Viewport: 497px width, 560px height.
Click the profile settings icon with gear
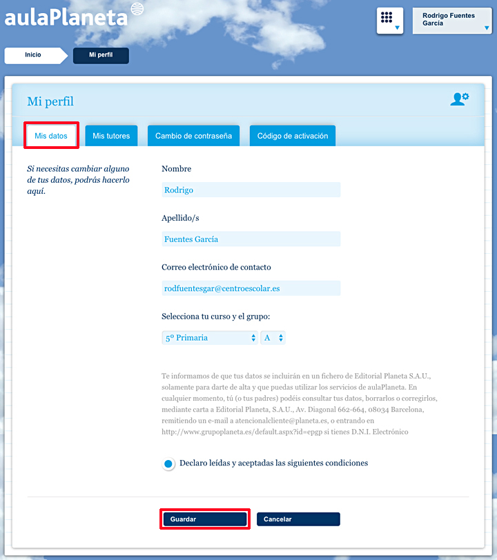[459, 99]
